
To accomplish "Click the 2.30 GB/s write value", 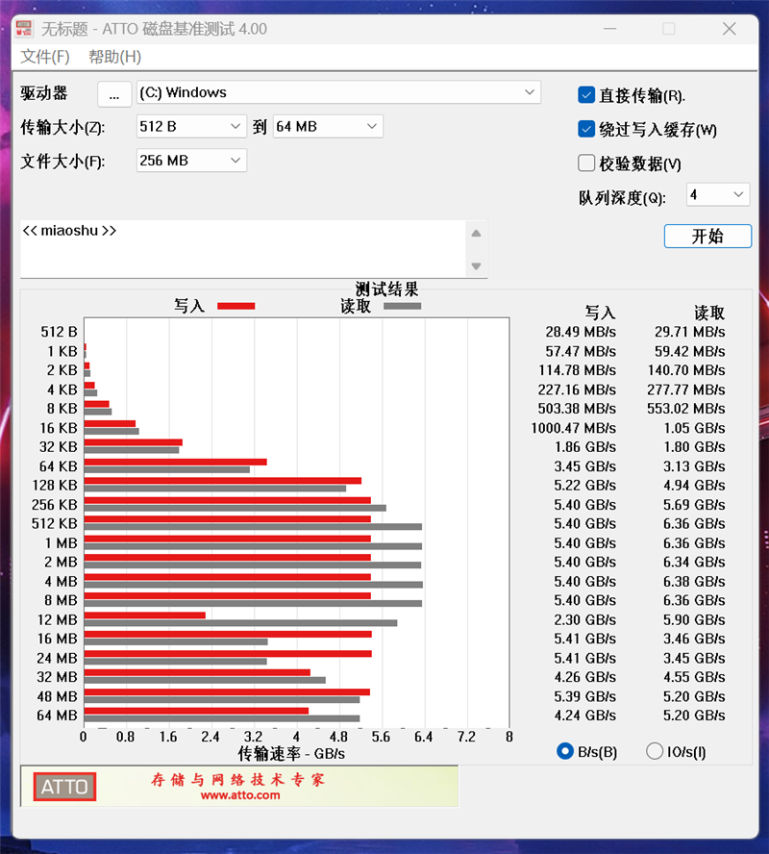I will (x=585, y=619).
